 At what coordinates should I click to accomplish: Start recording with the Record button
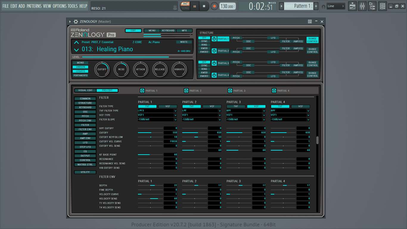click(214, 6)
